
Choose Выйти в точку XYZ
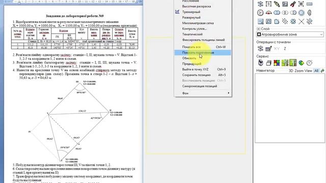pos(203,70)
